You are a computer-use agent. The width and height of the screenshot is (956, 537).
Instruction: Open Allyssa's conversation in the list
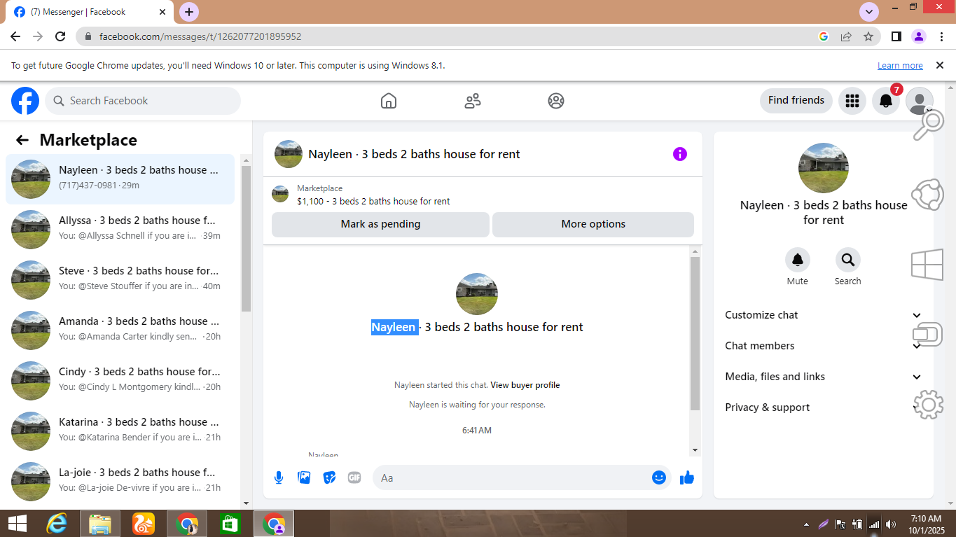(x=120, y=230)
